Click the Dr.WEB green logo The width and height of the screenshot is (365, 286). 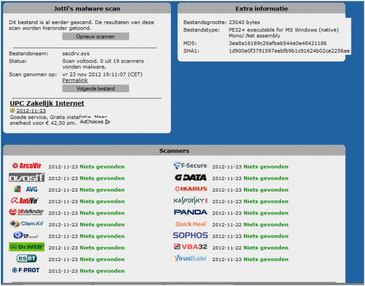tap(27, 247)
